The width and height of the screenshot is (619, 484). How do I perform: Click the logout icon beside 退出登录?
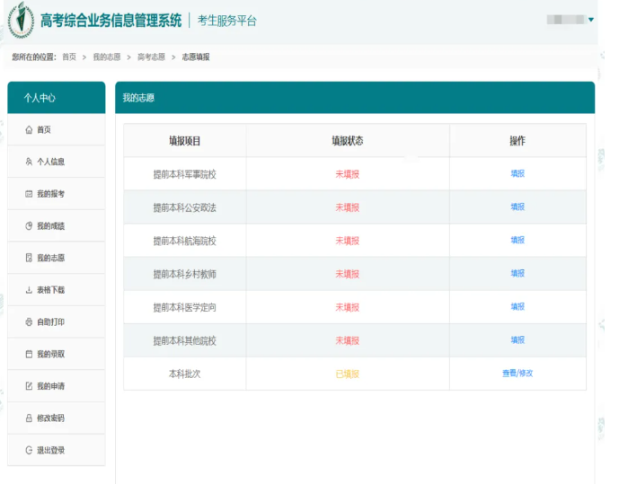[29, 450]
